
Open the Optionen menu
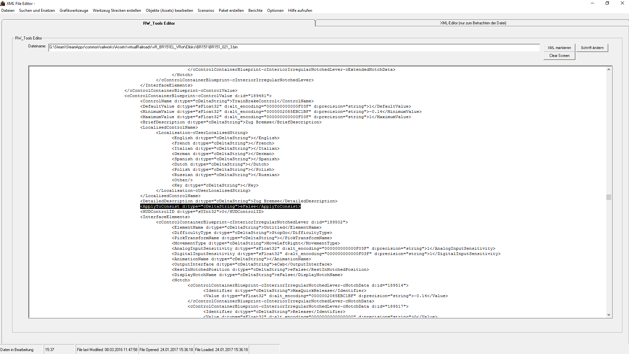(x=275, y=11)
